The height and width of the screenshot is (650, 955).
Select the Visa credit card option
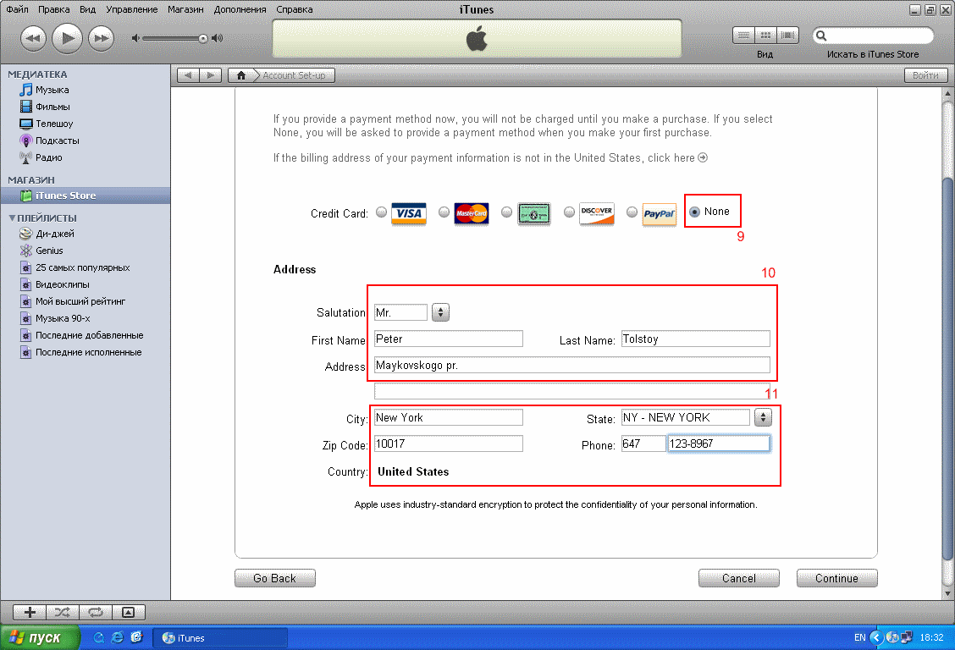pyautogui.click(x=381, y=212)
